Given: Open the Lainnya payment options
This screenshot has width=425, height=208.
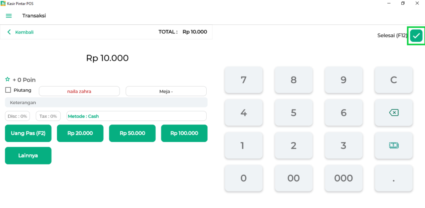Looking at the screenshot, I should pyautogui.click(x=28, y=155).
